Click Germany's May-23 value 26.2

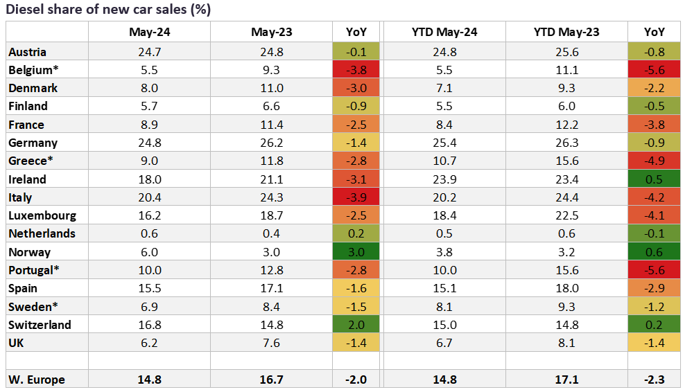[271, 143]
